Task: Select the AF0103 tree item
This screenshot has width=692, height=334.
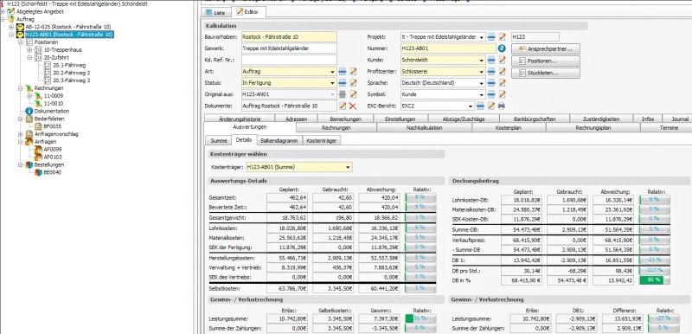Action: (x=53, y=157)
